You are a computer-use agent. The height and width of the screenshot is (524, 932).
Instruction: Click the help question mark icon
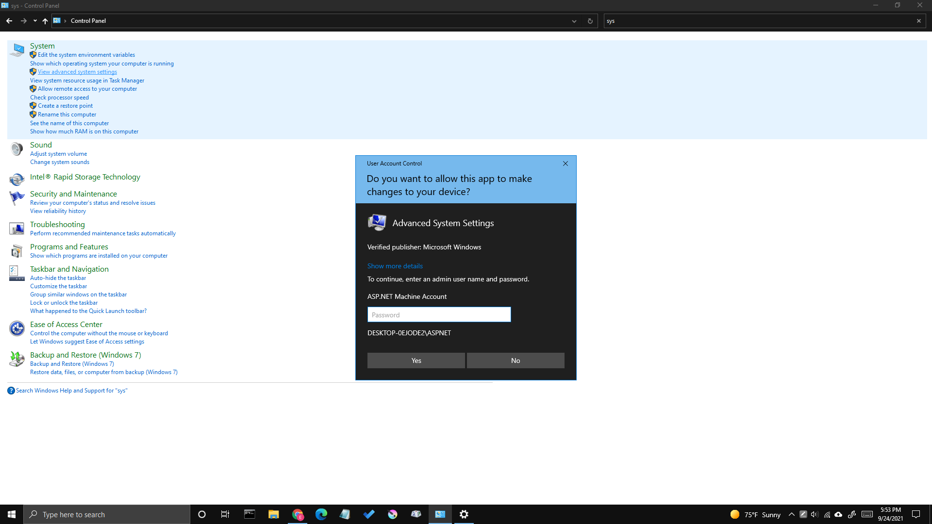[11, 391]
